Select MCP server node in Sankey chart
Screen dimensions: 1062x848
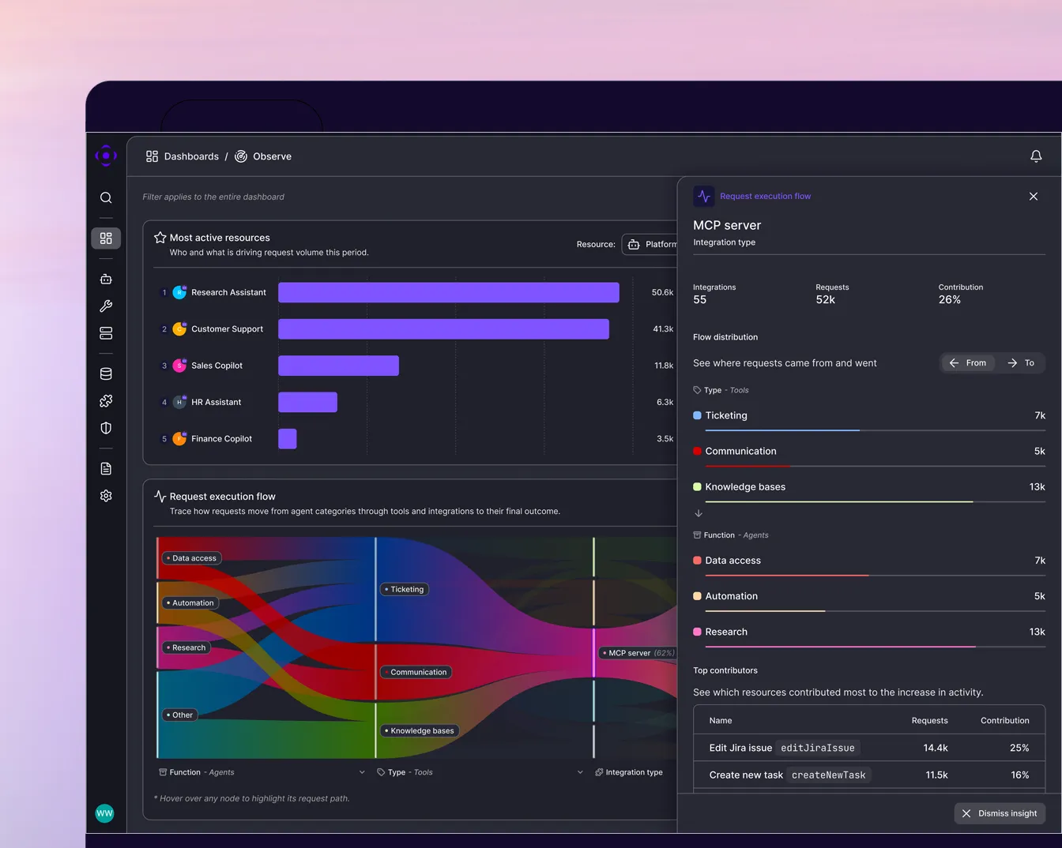[638, 653]
